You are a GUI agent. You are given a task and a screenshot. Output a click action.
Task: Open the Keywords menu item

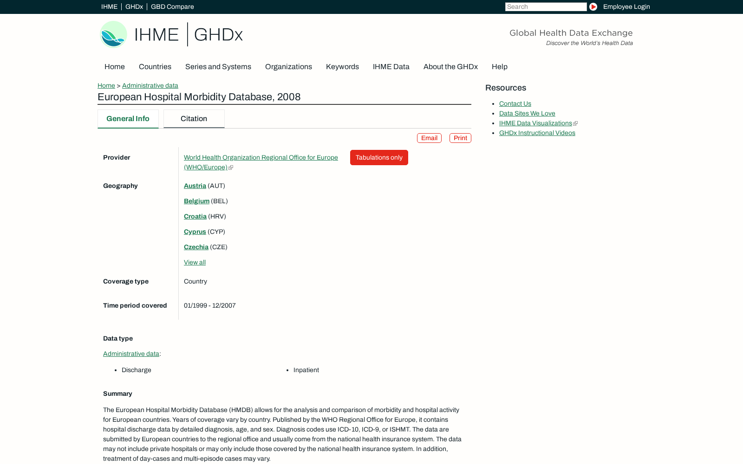click(x=342, y=67)
